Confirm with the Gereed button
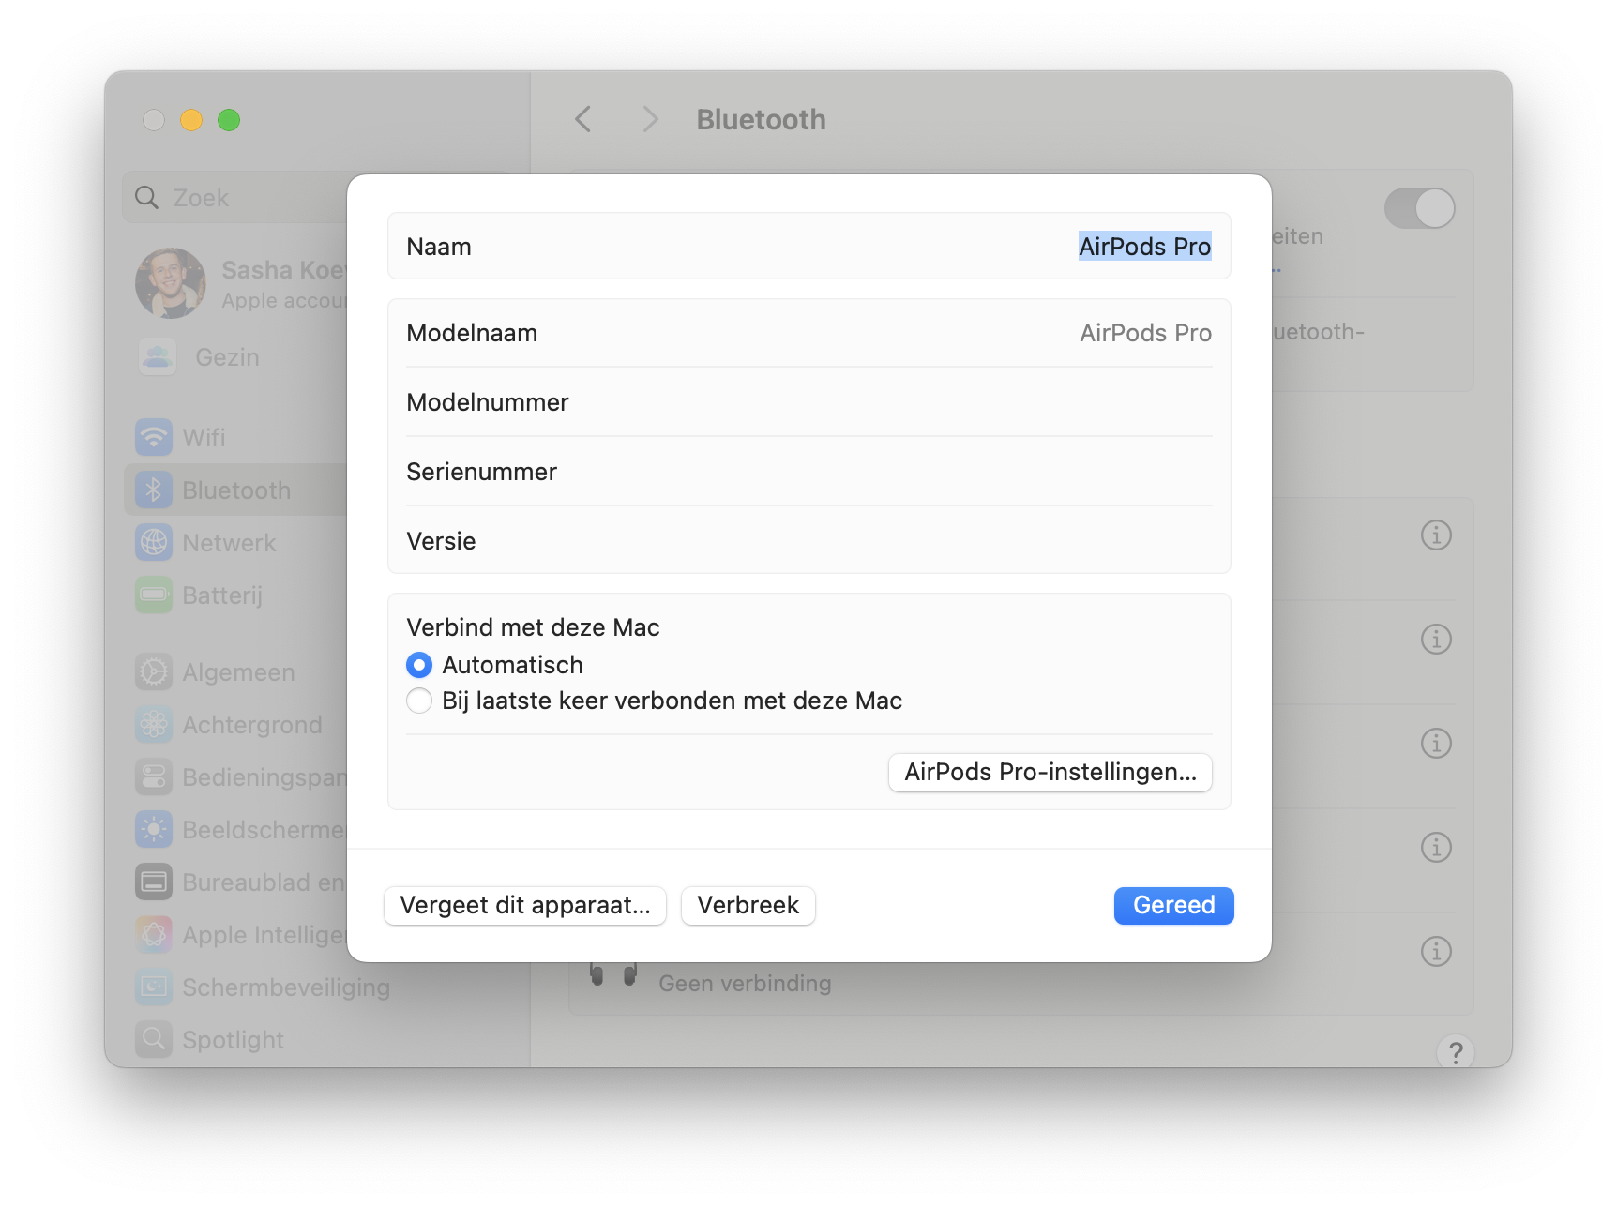 pyautogui.click(x=1174, y=905)
